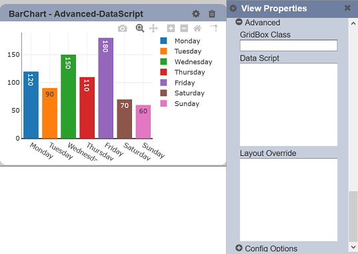This screenshot has width=358, height=254.
Task: Open chart settings gear icon
Action: (196, 14)
